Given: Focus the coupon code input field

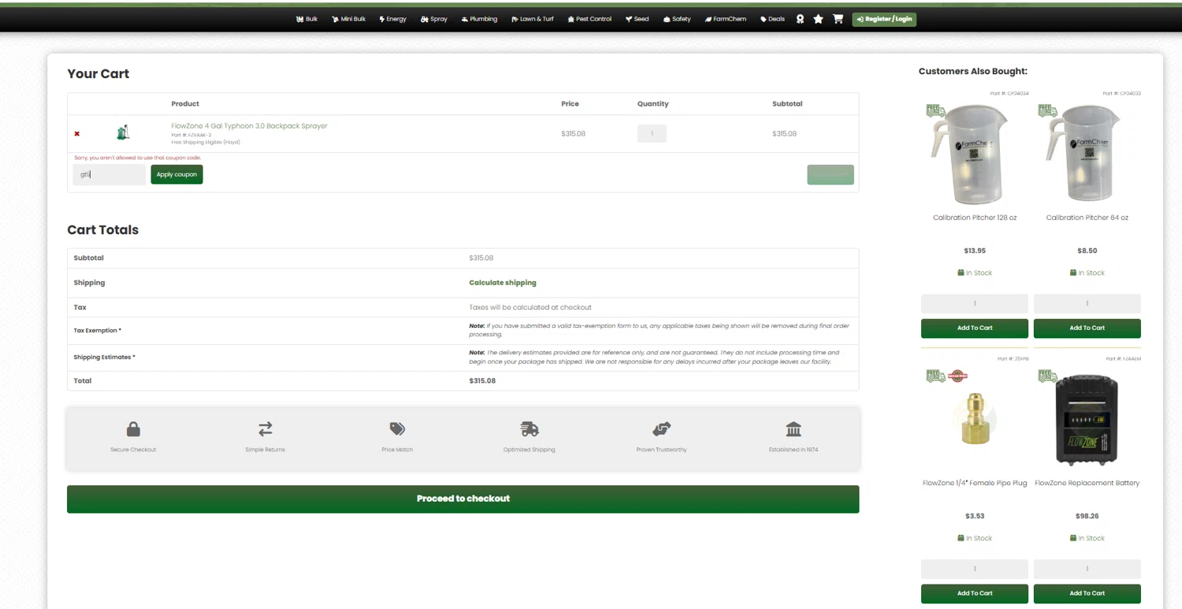Looking at the screenshot, I should [x=109, y=174].
